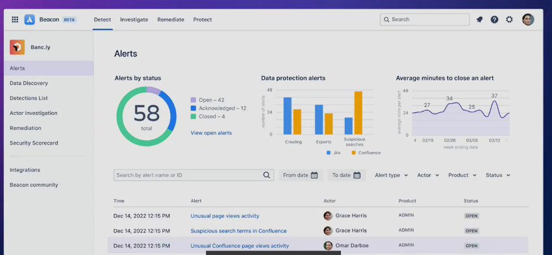Open the To date calendar icon

(x=357, y=175)
